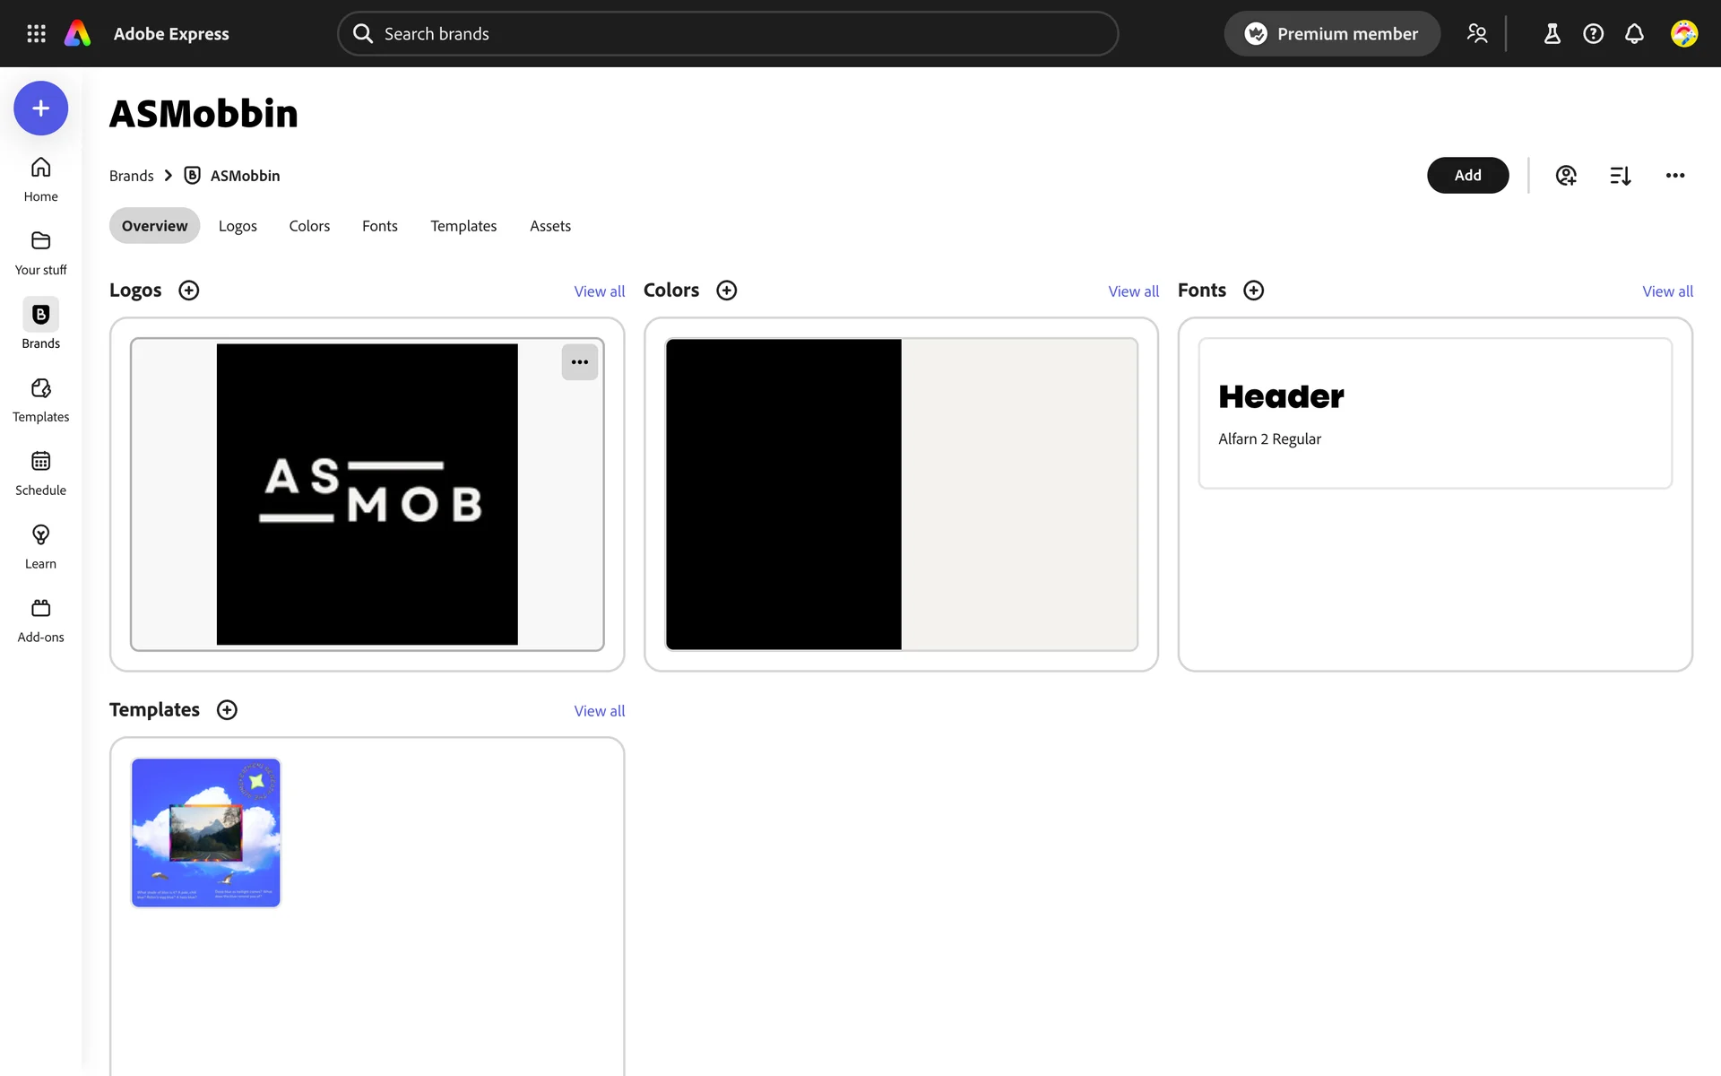Click the notifications bell icon
Viewport: 1721px width, 1076px height.
[x=1634, y=33]
